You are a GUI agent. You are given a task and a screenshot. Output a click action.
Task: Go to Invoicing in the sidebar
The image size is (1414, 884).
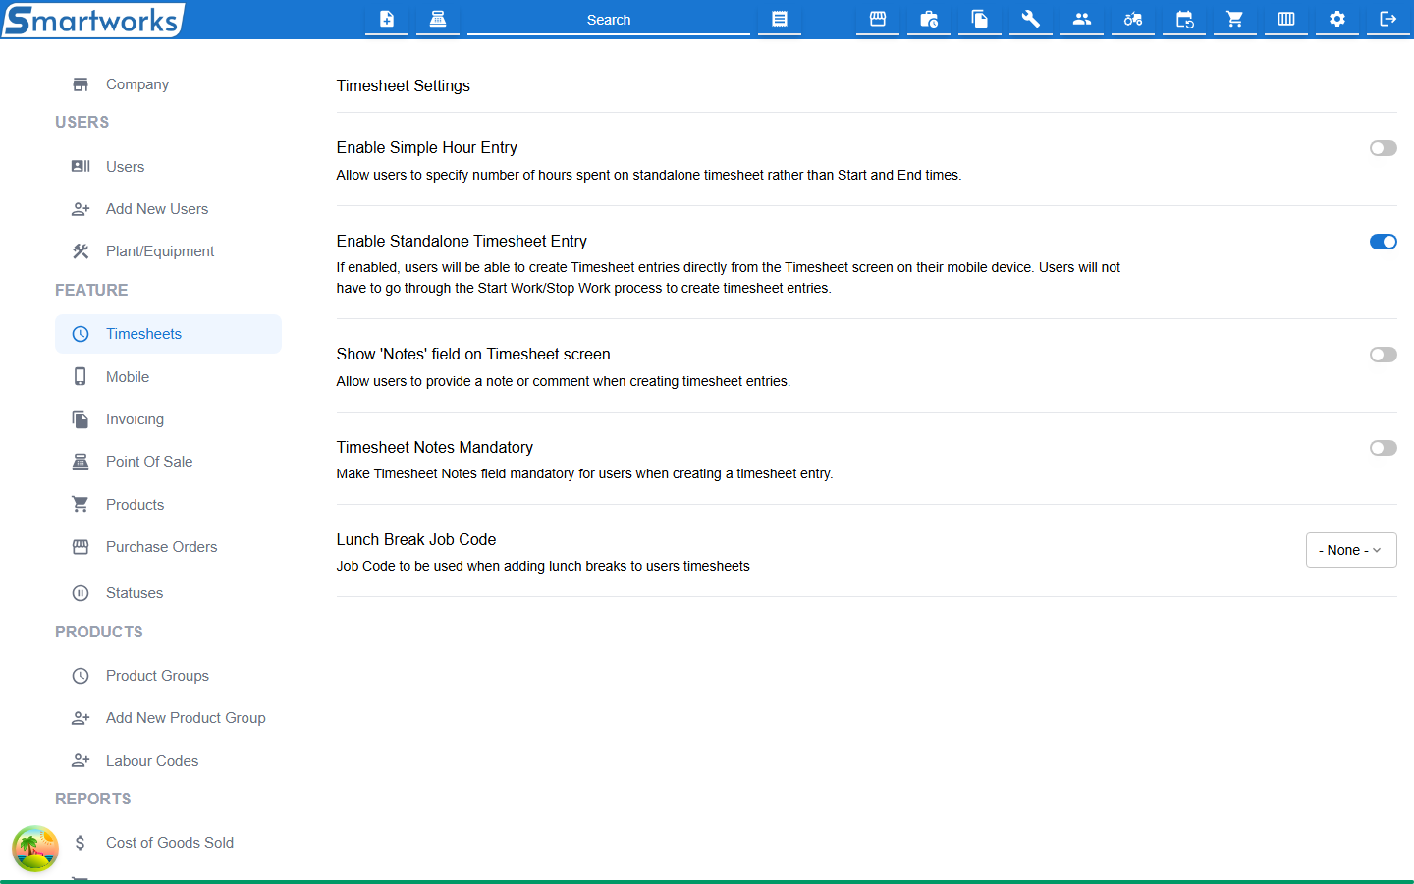click(x=168, y=419)
